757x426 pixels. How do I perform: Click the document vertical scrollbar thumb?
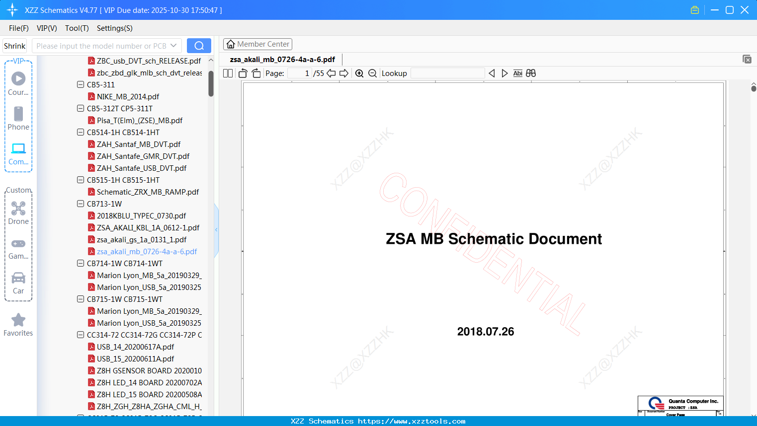click(754, 88)
